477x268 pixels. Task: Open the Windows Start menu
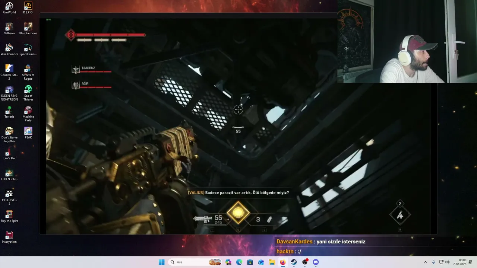point(161,262)
